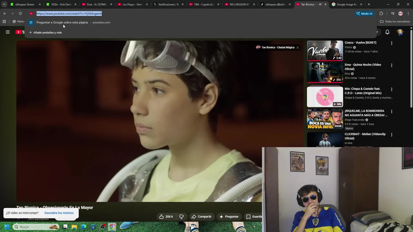Screen dimensions: 413x232
Task: Open the Coscu - Vuelve video thumbnail
Action: 325,51
